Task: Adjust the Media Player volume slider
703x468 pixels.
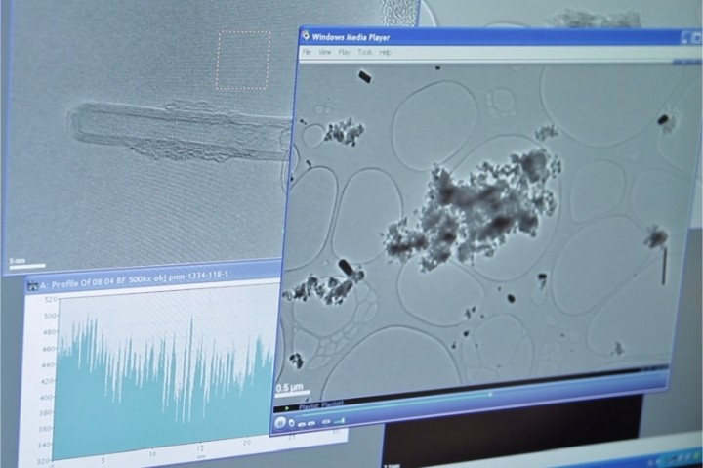Action: (x=338, y=422)
